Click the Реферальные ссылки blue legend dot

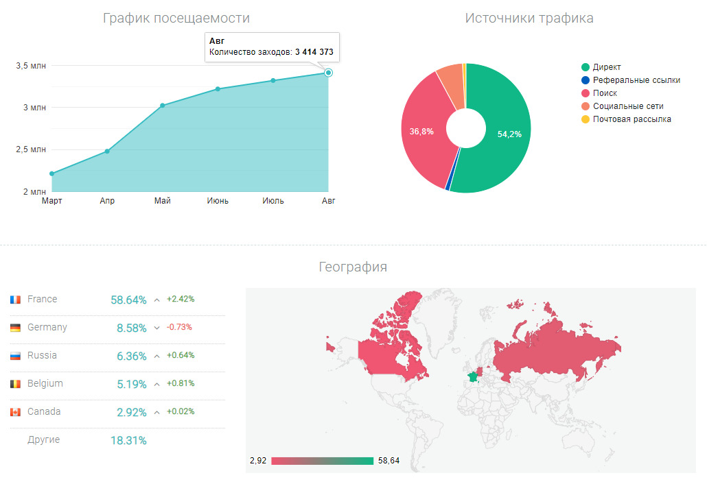[586, 80]
